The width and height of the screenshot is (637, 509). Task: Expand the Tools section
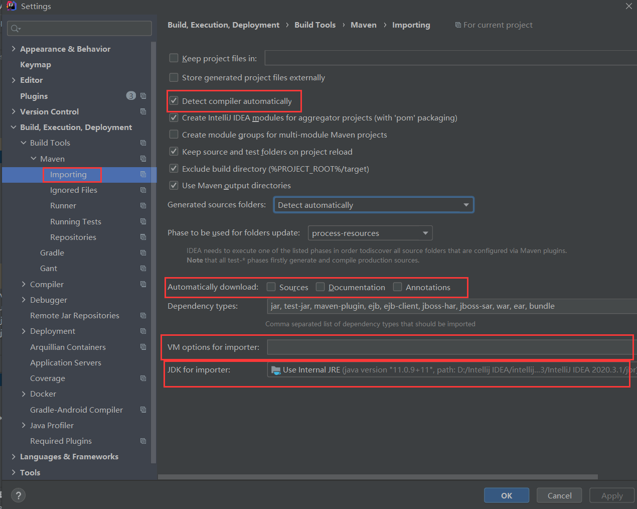(x=14, y=472)
